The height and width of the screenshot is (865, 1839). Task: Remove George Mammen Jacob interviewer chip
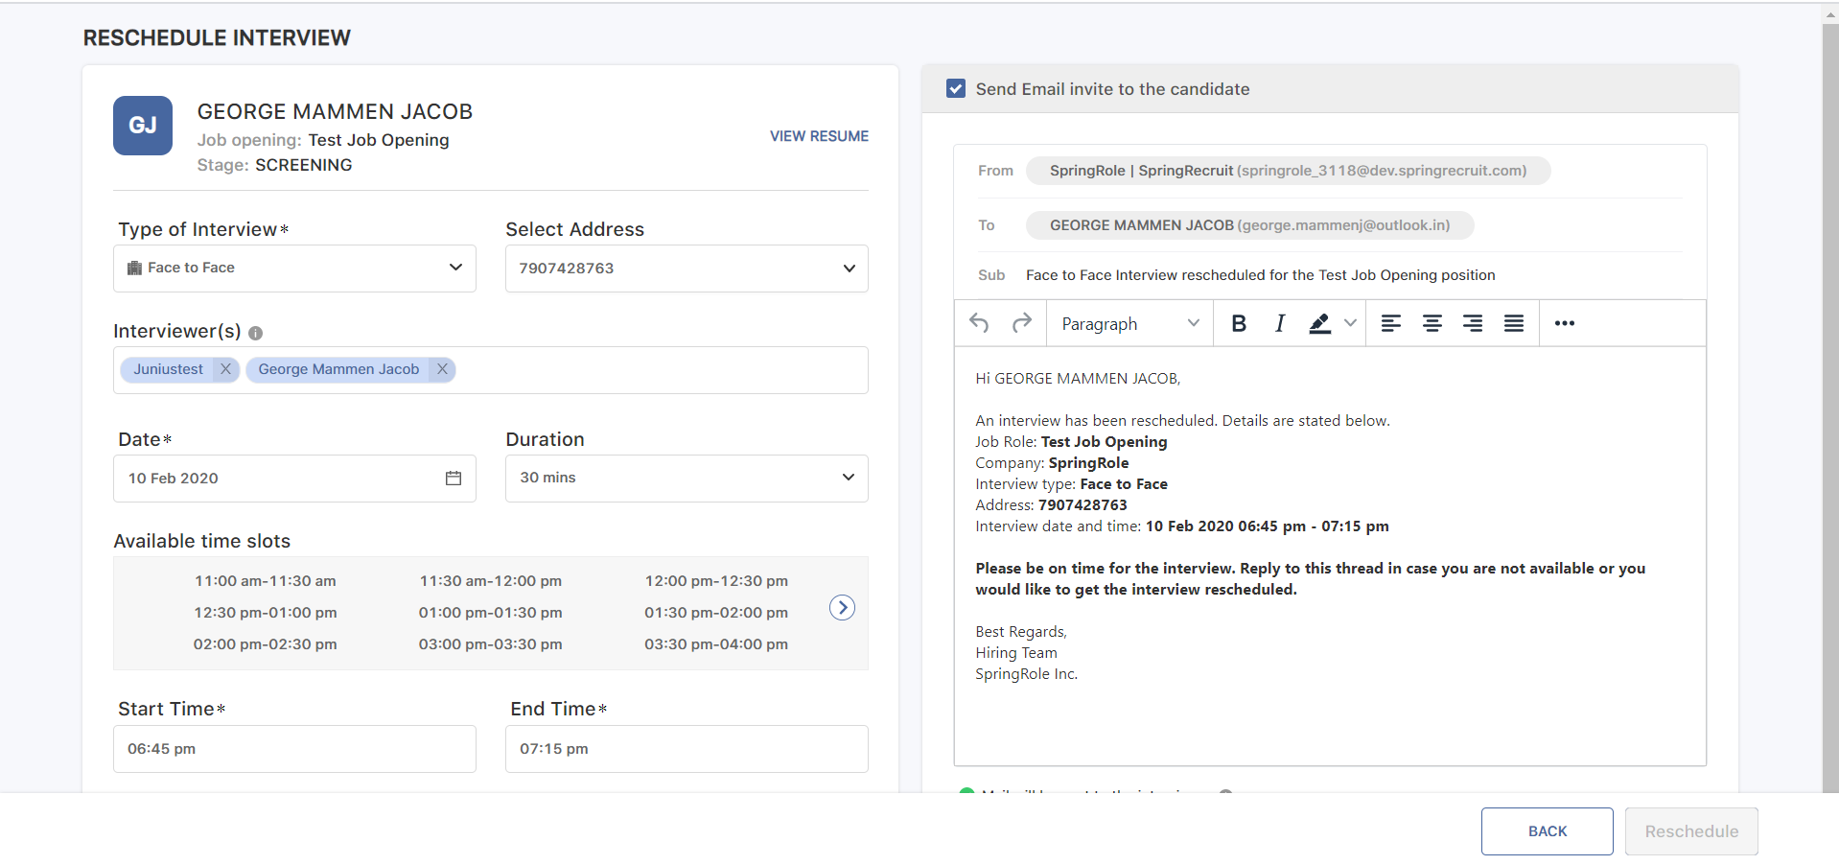point(442,369)
